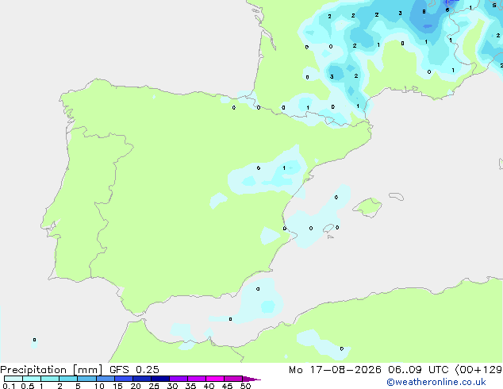Click the "06..09 UTC" time text
503x389 pixels.
coord(418,370)
